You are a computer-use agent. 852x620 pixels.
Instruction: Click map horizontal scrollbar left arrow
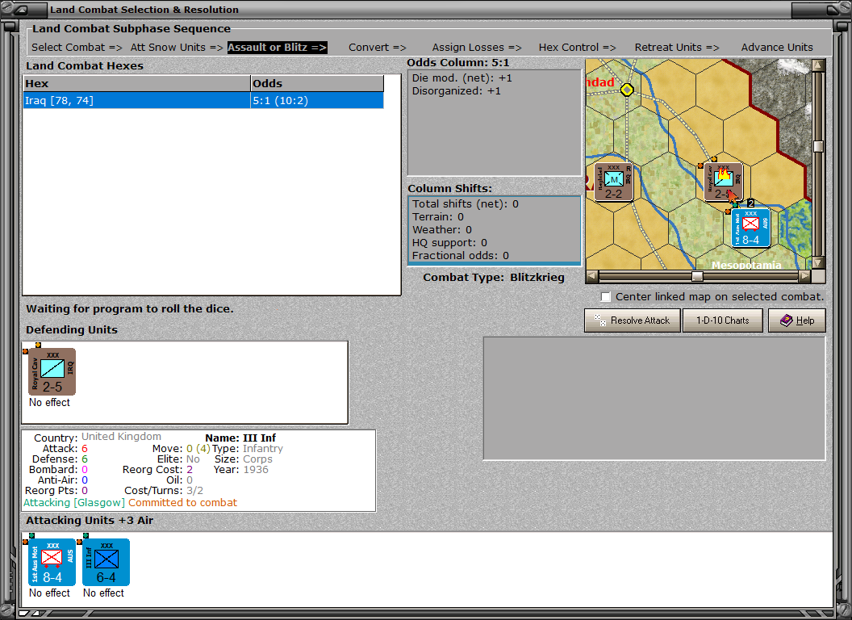[592, 276]
